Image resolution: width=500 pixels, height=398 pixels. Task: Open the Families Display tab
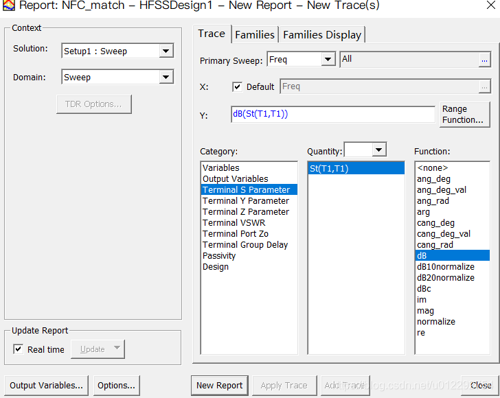[x=322, y=34]
